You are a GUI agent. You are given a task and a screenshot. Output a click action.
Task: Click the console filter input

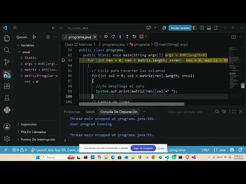point(189,112)
